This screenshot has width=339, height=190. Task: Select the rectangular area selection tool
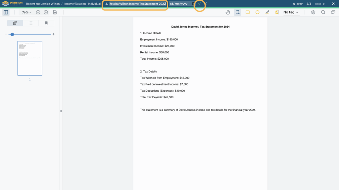[238, 12]
